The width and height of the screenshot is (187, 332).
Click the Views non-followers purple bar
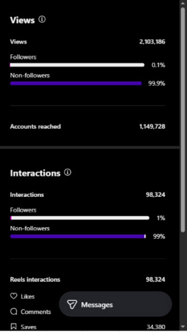pyautogui.click(x=76, y=83)
